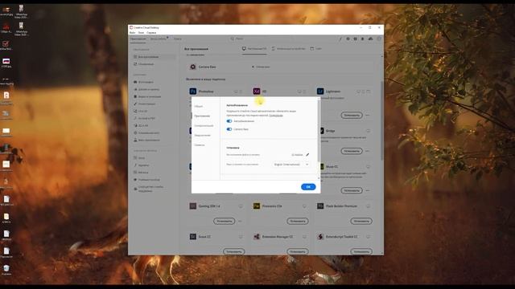Toggle the Автообновление switch off

229,121
